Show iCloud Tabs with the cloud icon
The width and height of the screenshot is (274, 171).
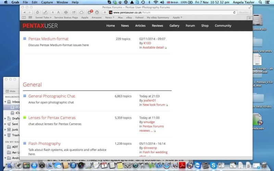82,12
